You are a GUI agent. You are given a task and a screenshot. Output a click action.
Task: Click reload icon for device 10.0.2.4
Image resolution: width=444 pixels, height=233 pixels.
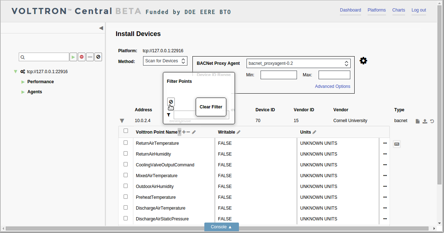[x=432, y=121]
